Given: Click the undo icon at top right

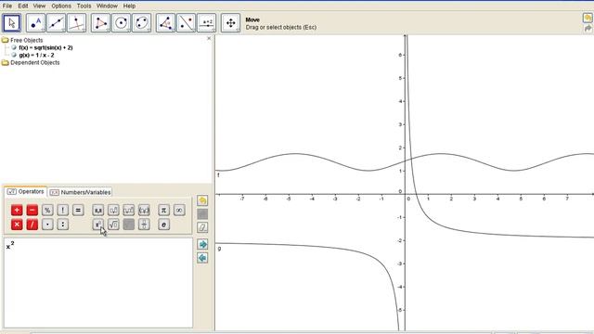Looking at the screenshot, I should tap(588, 18).
